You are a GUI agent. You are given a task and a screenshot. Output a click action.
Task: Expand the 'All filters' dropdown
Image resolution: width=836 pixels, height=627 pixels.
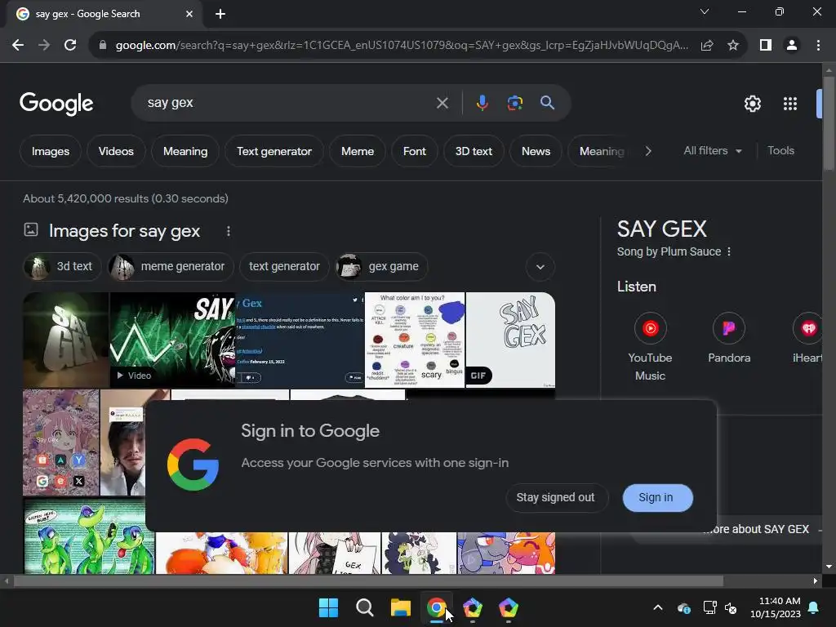pyautogui.click(x=712, y=151)
